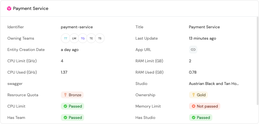Click the a day ago creation date
Screen dimensions: 259x124
pyautogui.click(x=70, y=50)
